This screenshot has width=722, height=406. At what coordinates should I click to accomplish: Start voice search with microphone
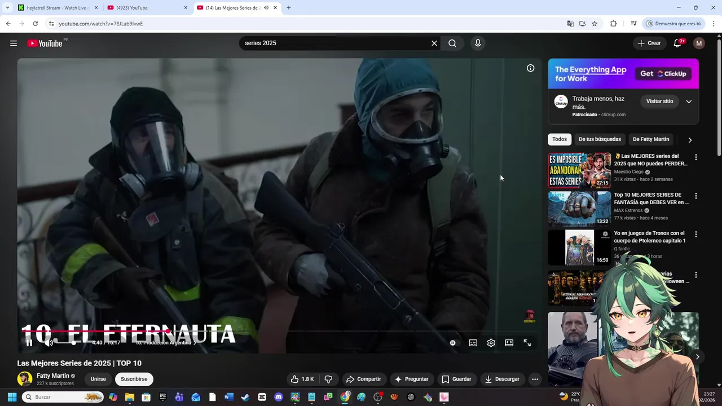pyautogui.click(x=478, y=43)
